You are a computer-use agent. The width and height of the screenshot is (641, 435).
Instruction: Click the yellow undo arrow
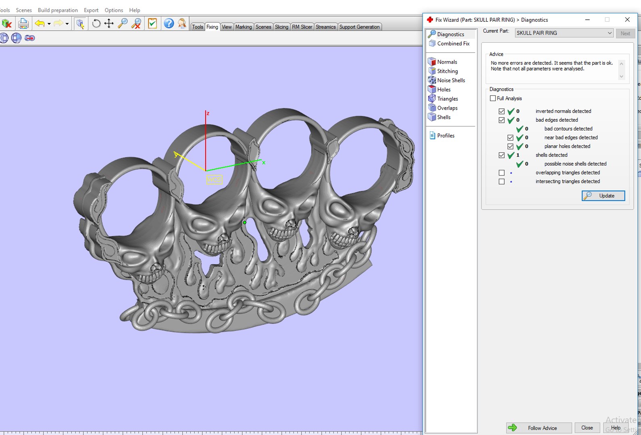coord(40,23)
